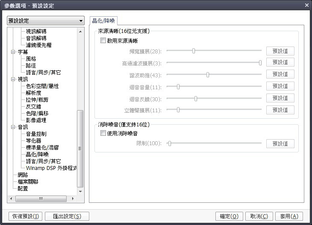312x225 pixels.
Task: Click the 套用(A) button
Action: coord(289,216)
